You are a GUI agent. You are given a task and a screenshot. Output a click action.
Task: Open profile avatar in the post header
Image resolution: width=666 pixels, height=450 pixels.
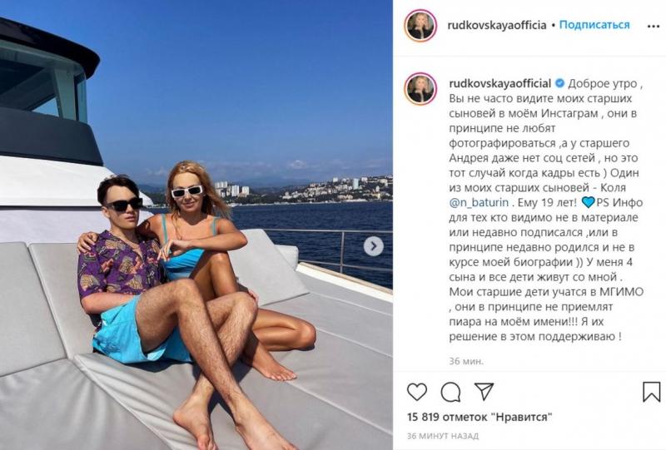(420, 26)
